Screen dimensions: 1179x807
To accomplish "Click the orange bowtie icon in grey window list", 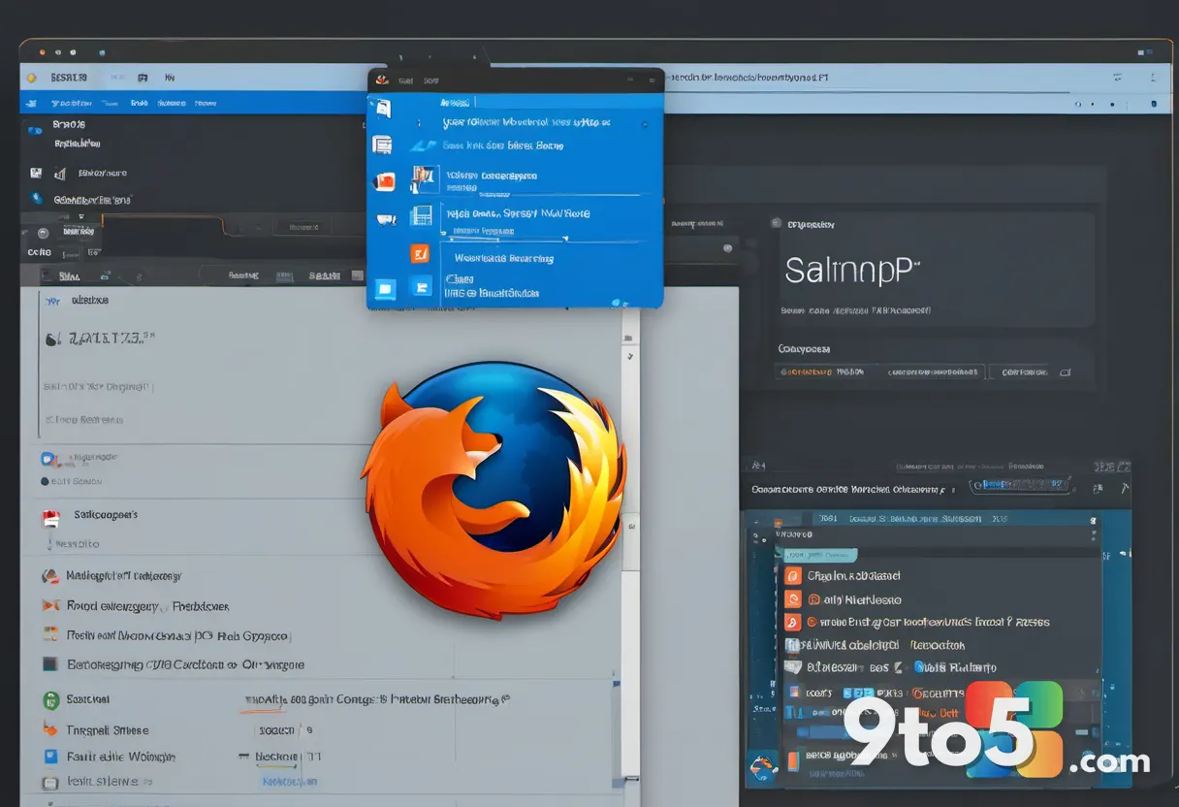I will click(50, 605).
